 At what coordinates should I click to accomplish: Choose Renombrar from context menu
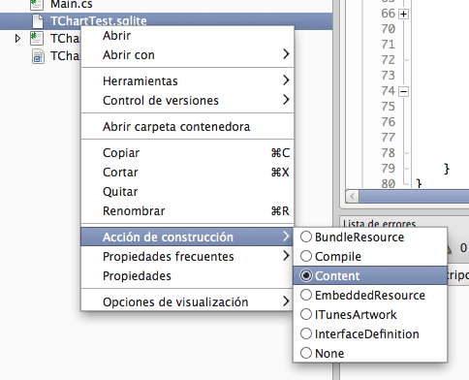[187, 210]
